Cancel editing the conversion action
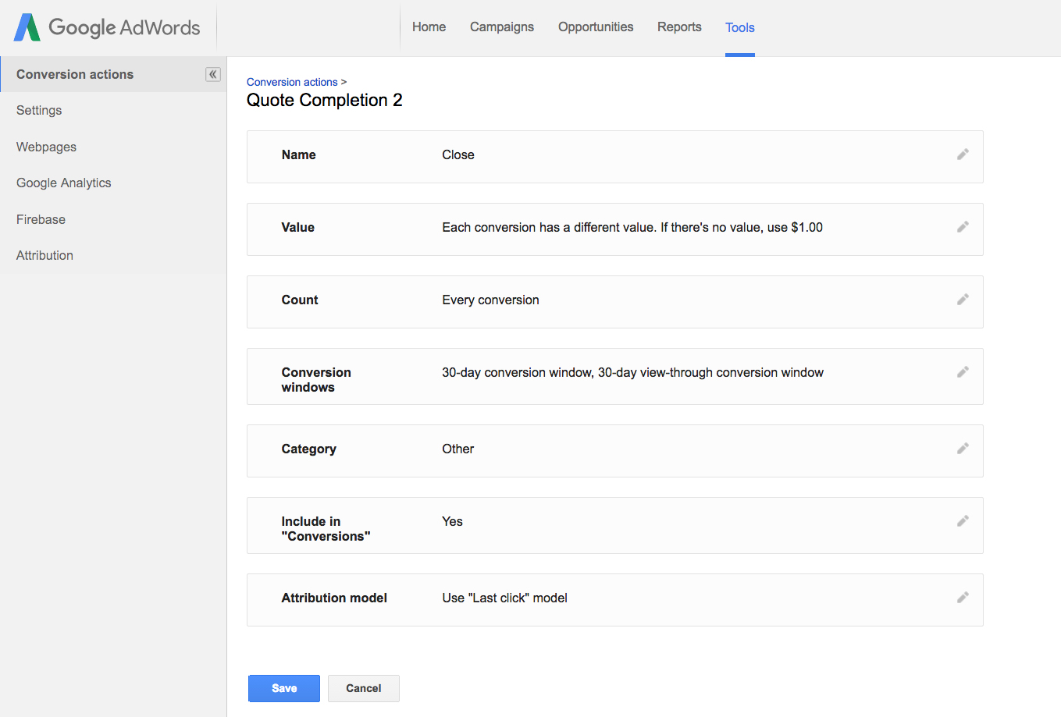 [364, 688]
